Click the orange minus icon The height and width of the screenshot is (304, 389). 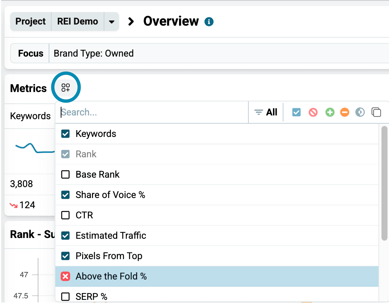coord(345,112)
